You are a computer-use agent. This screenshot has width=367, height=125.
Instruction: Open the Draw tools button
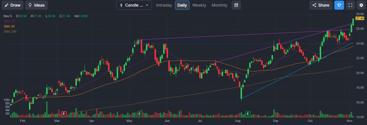(13, 5)
